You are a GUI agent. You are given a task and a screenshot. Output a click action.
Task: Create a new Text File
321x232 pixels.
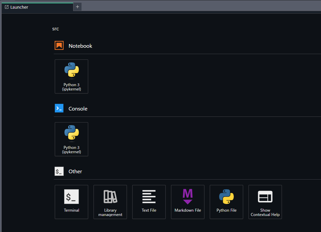(x=149, y=202)
